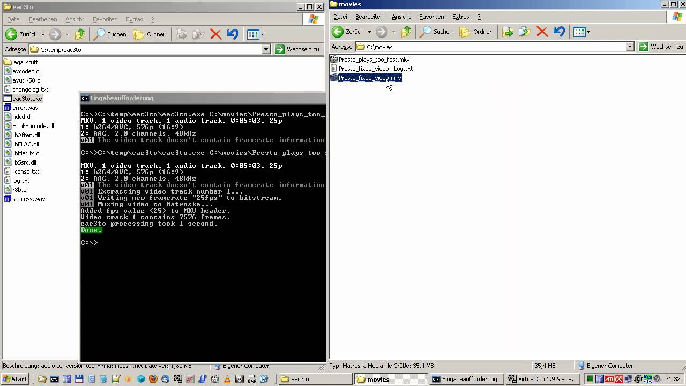Select HookSurcode.dll file
The image size is (686, 386).
point(29,126)
